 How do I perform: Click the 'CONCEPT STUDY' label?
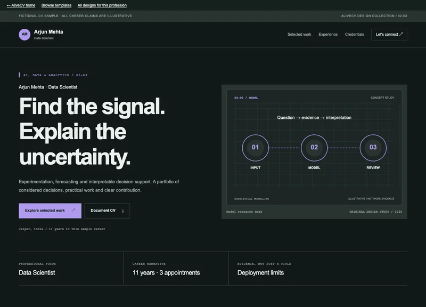pos(382,98)
